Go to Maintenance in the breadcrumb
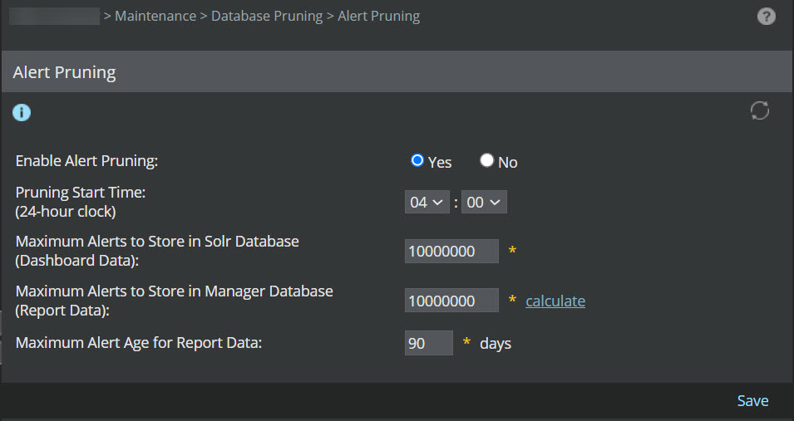Image resolution: width=794 pixels, height=421 pixels. click(155, 17)
